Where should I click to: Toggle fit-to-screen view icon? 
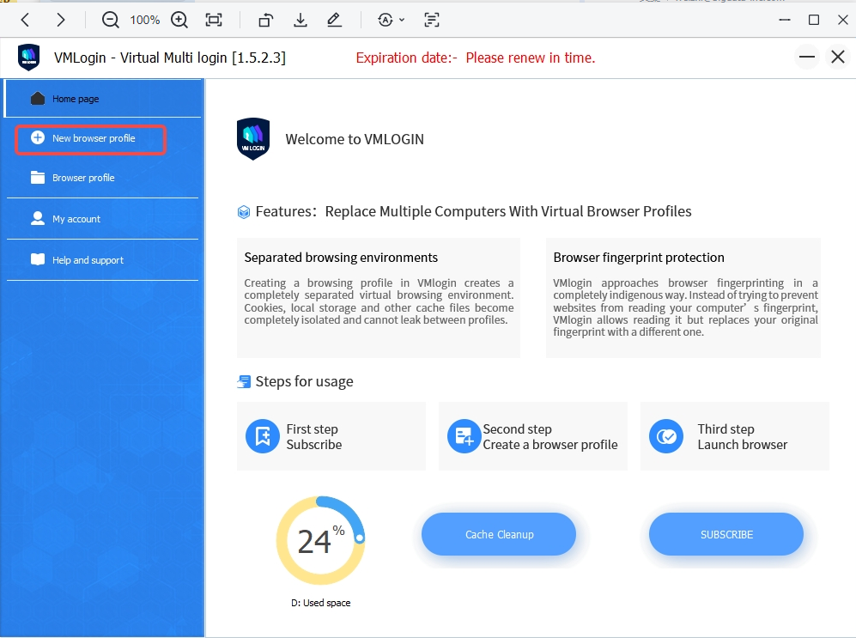pos(214,21)
